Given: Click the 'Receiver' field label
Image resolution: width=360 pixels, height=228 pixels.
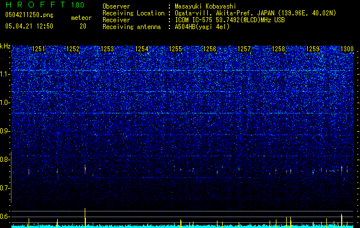Looking at the screenshot, I should [116, 20].
